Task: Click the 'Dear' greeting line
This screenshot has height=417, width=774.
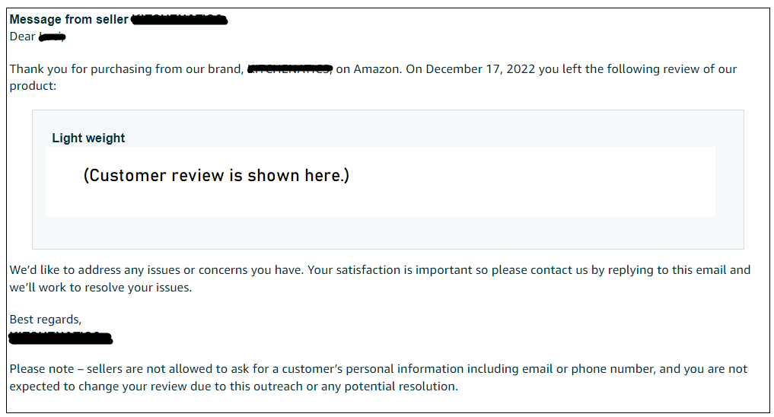Action: click(37, 37)
